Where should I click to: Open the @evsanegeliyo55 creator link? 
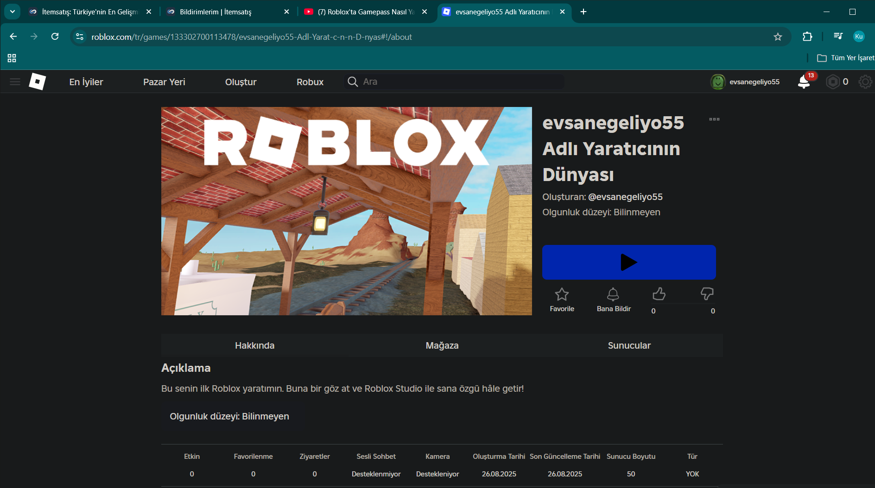pyautogui.click(x=625, y=197)
